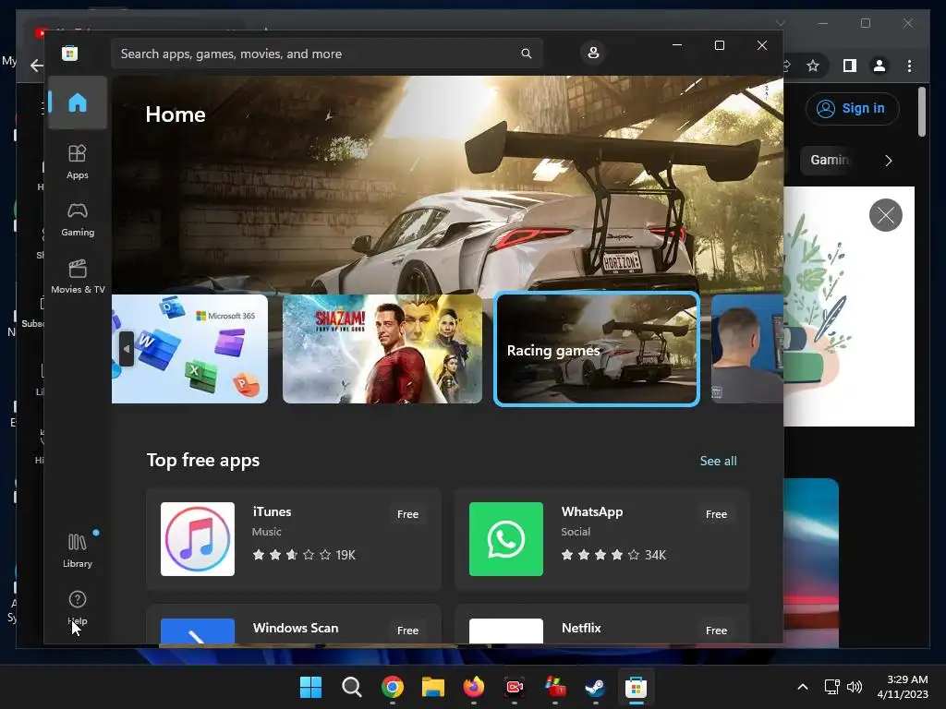Show previous carousel item arrow
Image resolution: width=946 pixels, height=709 pixels.
126,348
